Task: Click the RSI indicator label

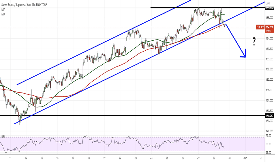Action: pos(3,137)
